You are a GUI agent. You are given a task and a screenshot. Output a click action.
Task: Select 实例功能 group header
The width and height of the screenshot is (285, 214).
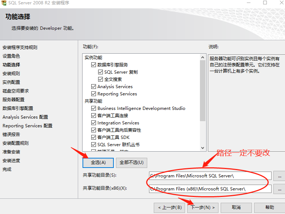pyautogui.click(x=93, y=58)
